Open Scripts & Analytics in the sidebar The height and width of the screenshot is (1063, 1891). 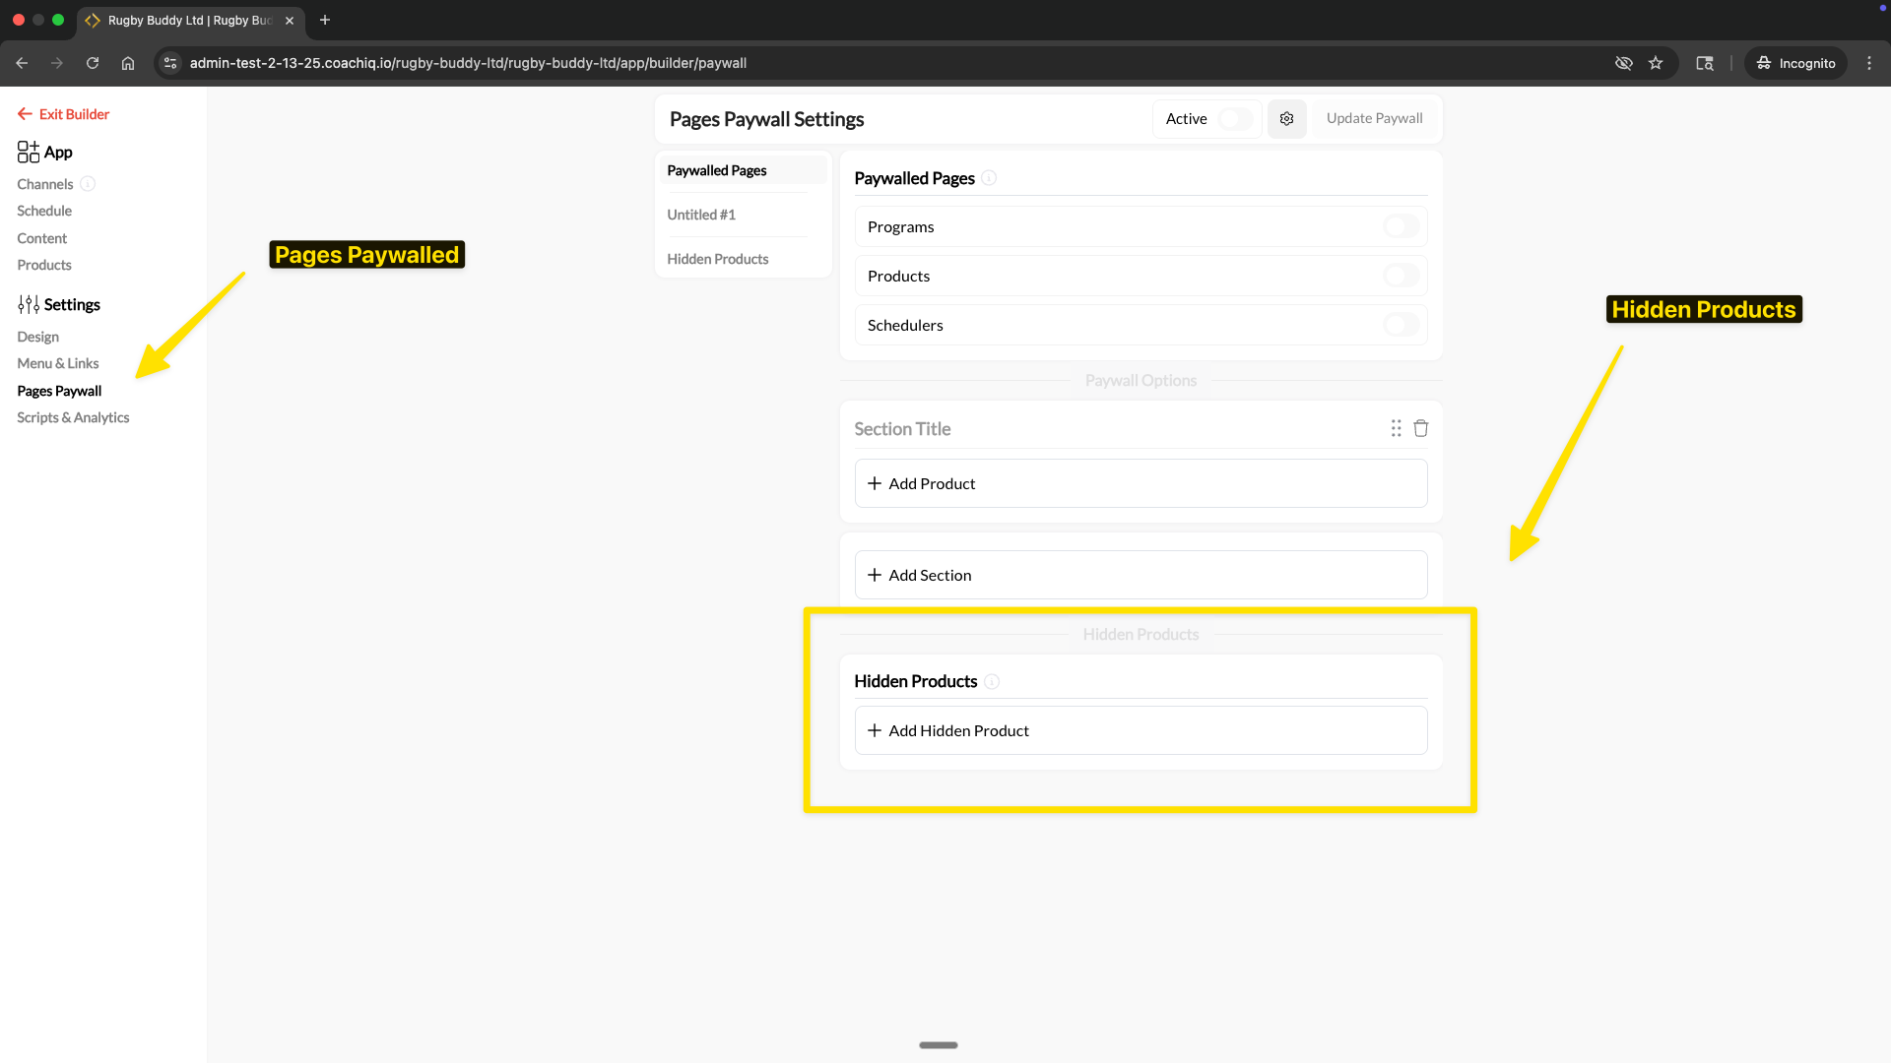point(73,417)
